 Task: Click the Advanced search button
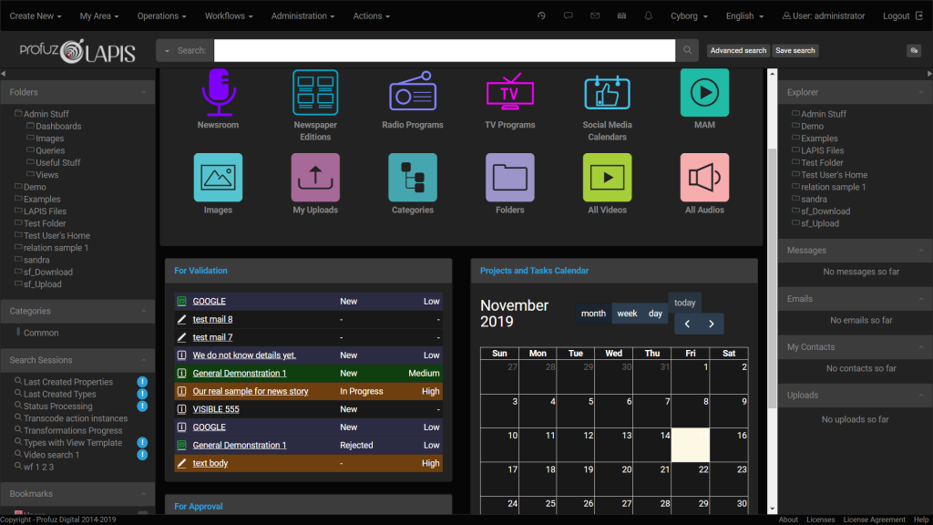click(x=738, y=50)
